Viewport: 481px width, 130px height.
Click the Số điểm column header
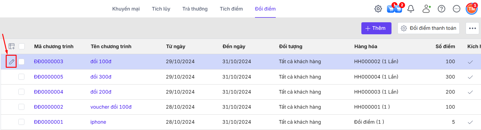point(445,46)
